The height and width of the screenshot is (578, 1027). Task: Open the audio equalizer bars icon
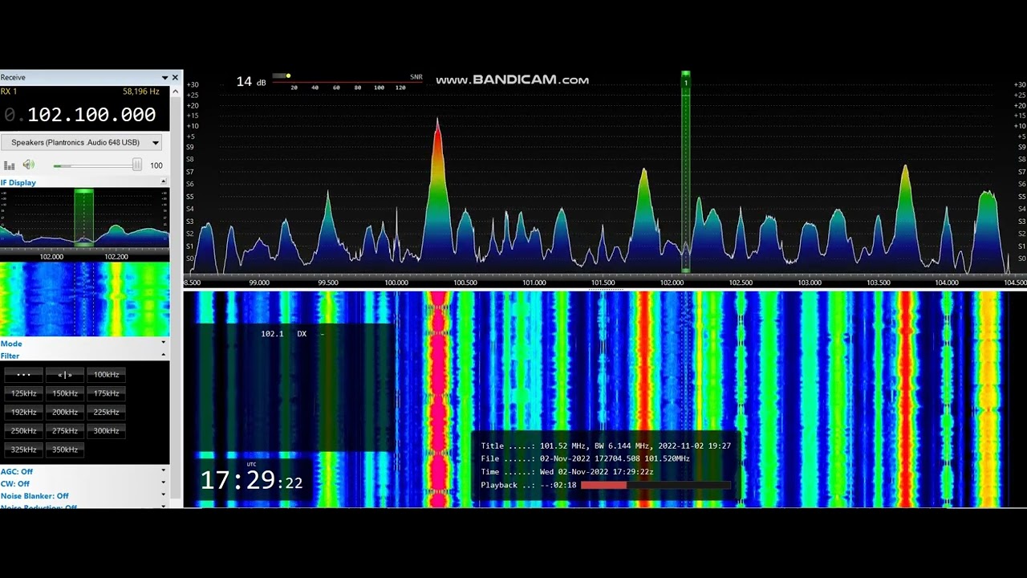(x=10, y=165)
